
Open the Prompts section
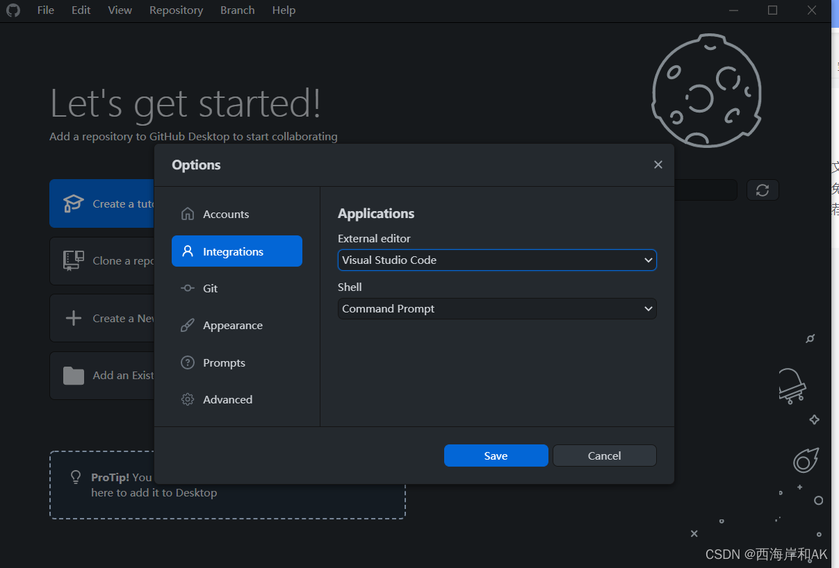tap(237, 362)
